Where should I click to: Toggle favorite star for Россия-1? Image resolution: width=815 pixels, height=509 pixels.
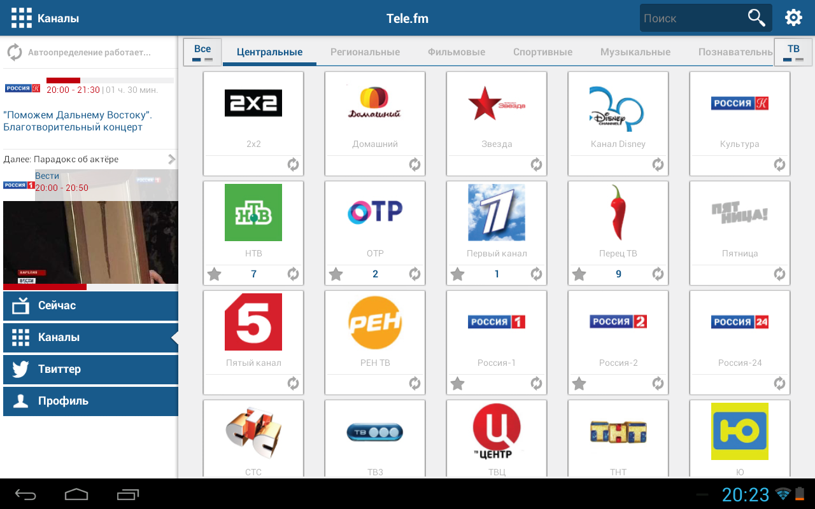pos(457,384)
